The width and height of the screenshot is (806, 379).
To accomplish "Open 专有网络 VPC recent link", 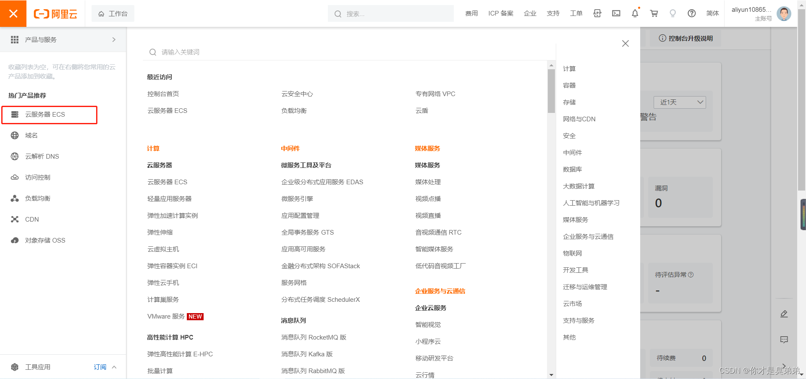I will pyautogui.click(x=435, y=94).
